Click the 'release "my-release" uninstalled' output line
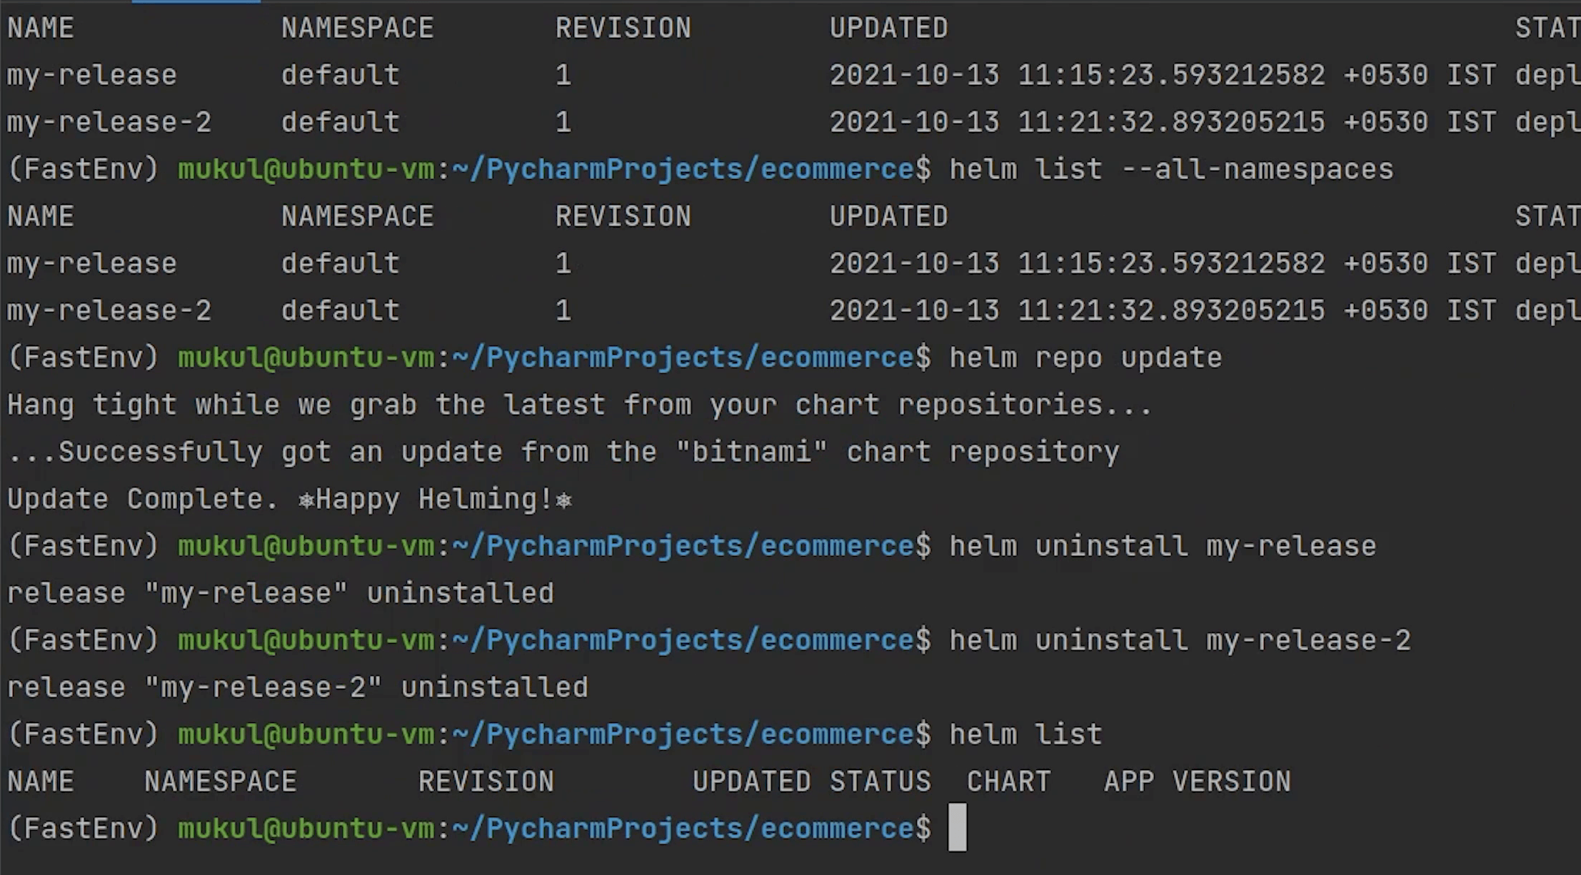Screen dimensions: 1581x875 (280, 593)
